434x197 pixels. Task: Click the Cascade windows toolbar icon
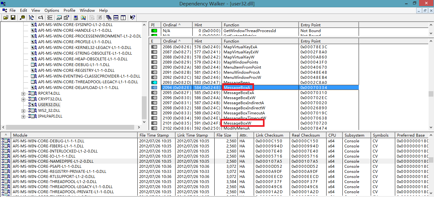click(x=109, y=17)
